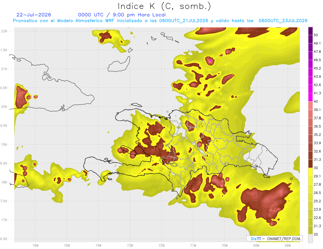Viewport: 323px width, 249px height.
Task: Click the dark purple swatch above the 50 label
Action: [x=310, y=31]
